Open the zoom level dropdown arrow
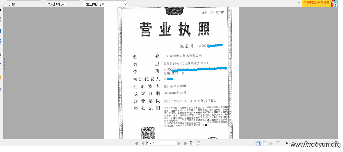 (x=302, y=143)
